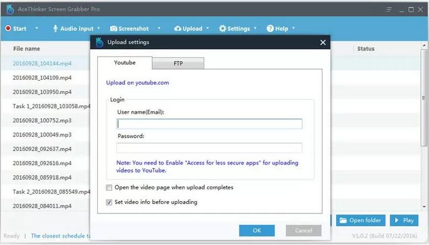Click the closest schedule task link
The image size is (429, 245).
(60, 236)
